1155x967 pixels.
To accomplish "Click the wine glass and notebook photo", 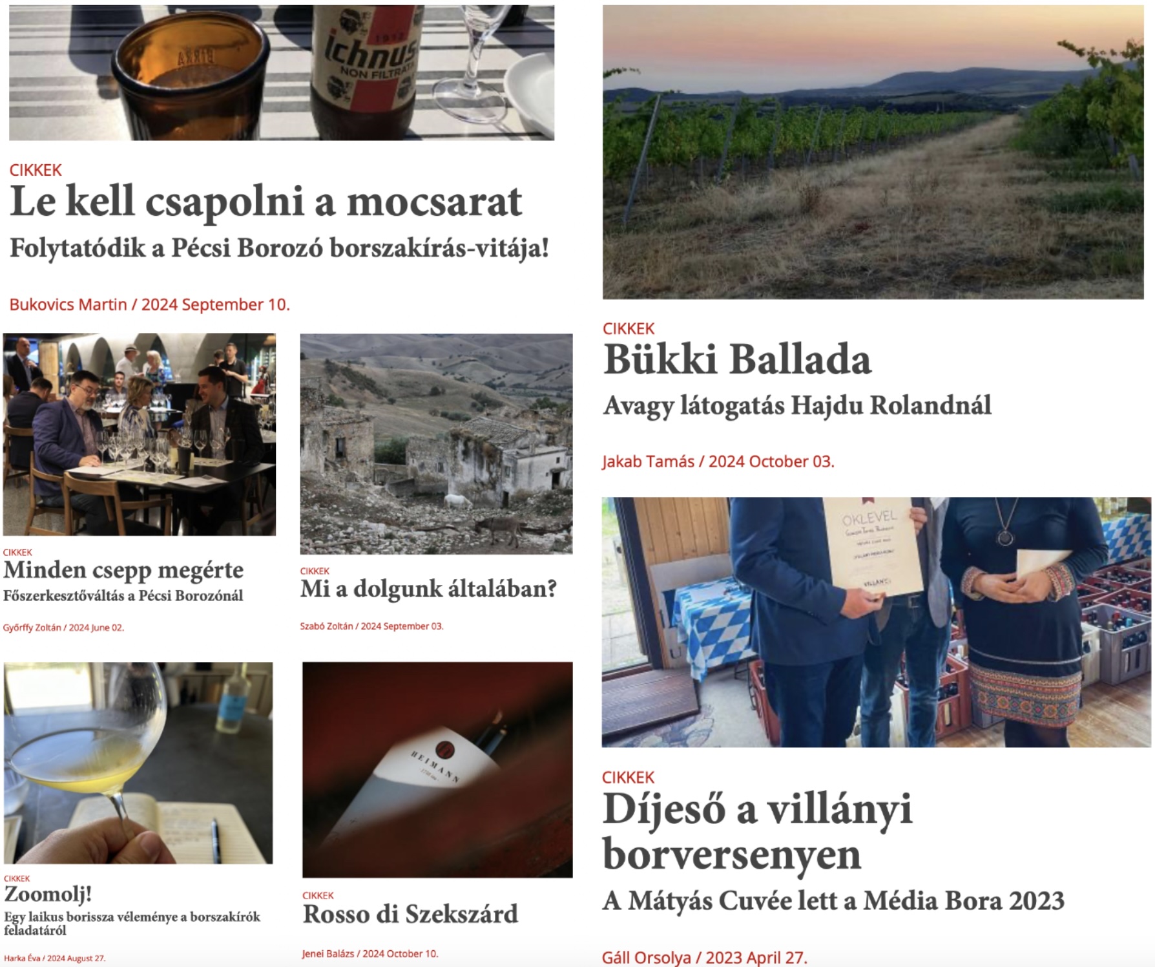I will click(138, 763).
